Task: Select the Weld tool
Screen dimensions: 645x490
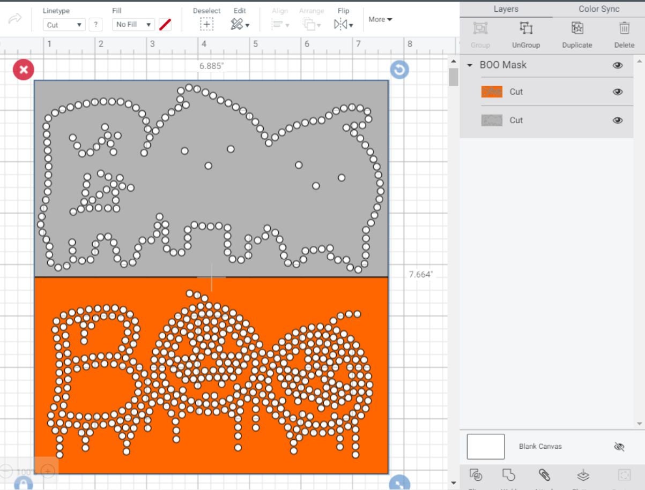Action: click(508, 475)
